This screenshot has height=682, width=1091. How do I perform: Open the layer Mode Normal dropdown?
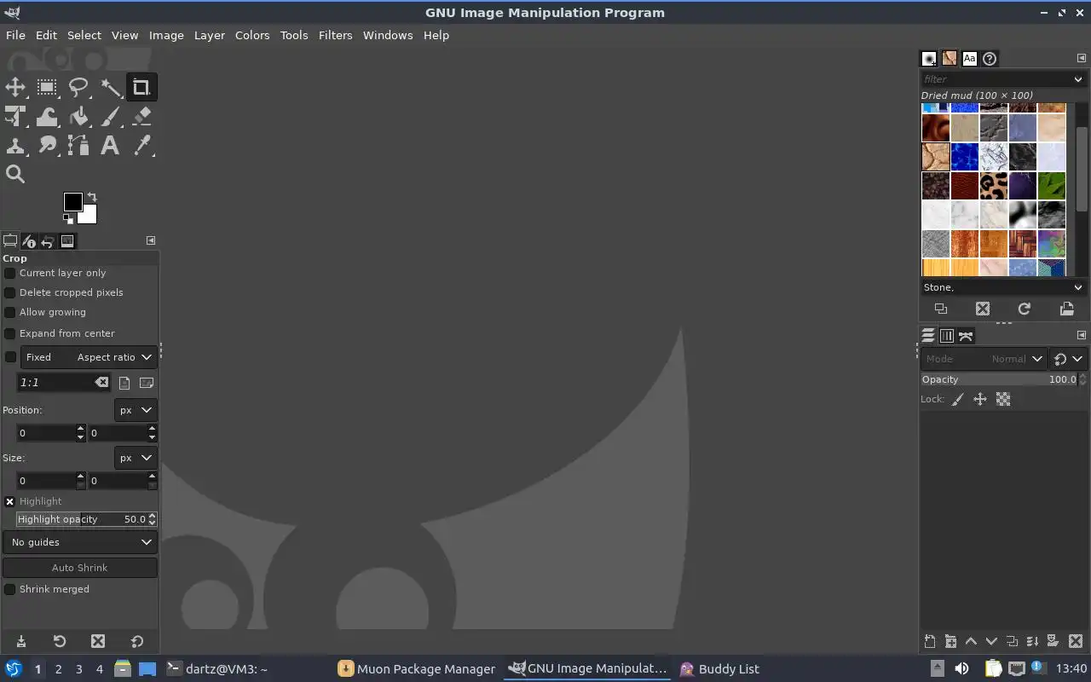point(984,359)
